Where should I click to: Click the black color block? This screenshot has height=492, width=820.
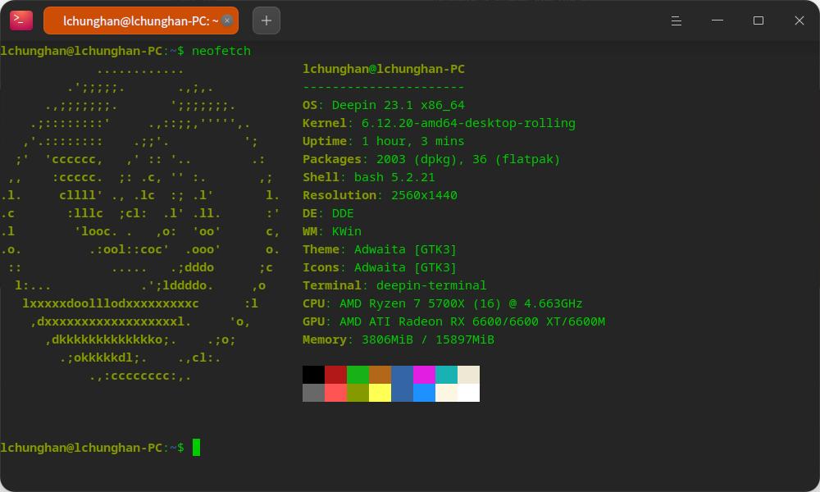click(313, 375)
